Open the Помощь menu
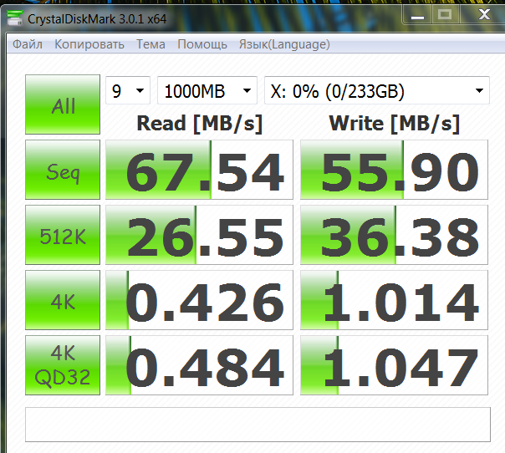 (202, 44)
